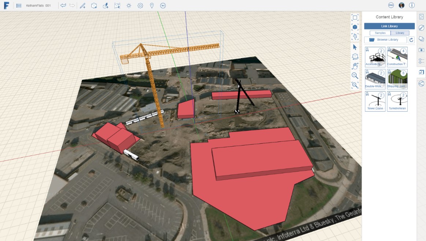The height and width of the screenshot is (241, 426).
Task: Set project location with the pin icon
Action: click(x=151, y=5)
